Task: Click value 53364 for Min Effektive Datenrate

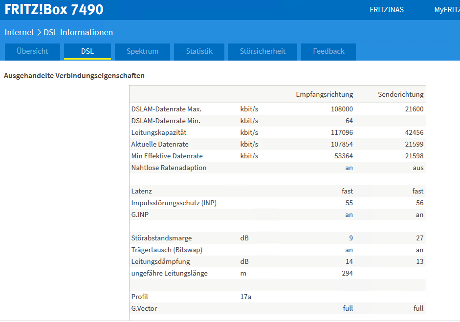Action: coord(344,156)
